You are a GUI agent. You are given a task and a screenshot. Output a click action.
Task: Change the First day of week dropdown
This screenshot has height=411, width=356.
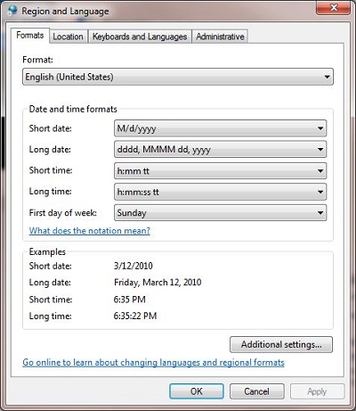[x=220, y=213]
